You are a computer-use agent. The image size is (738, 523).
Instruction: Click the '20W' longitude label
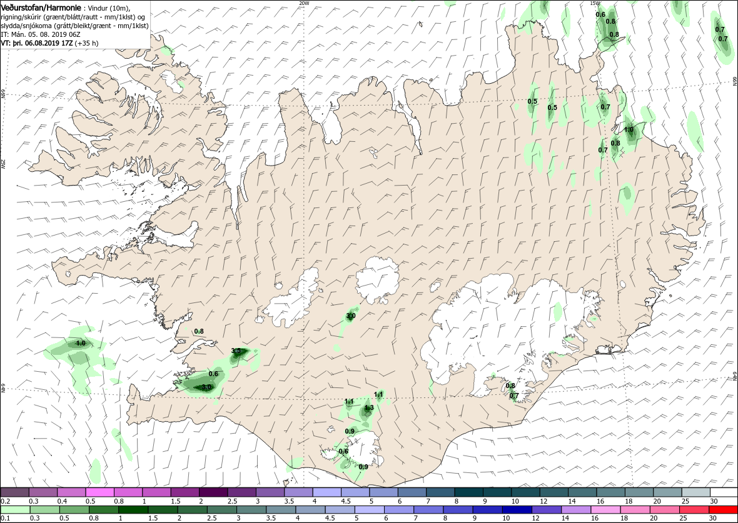coord(304,3)
